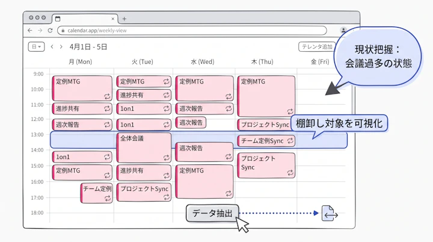Go to the previous week chevron
Screen dimensions: 433x242
point(52,47)
